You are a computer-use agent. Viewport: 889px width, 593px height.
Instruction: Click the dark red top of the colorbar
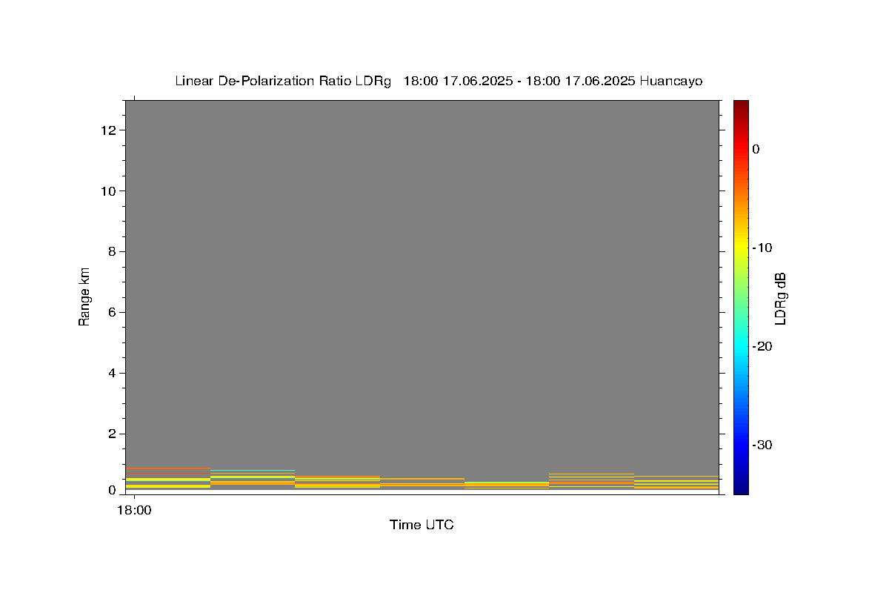tap(741, 105)
